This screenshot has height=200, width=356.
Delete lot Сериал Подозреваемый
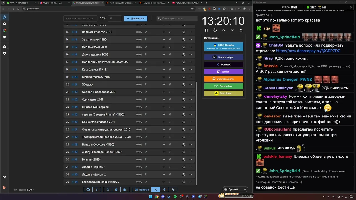click(184, 92)
